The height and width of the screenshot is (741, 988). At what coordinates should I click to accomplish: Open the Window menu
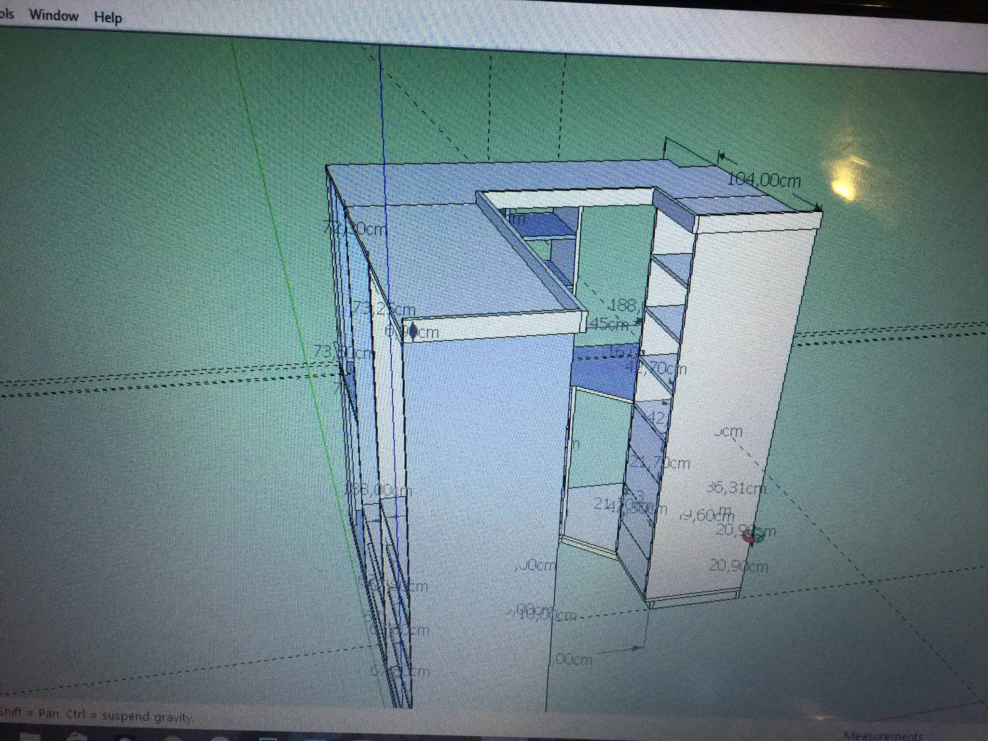[54, 15]
